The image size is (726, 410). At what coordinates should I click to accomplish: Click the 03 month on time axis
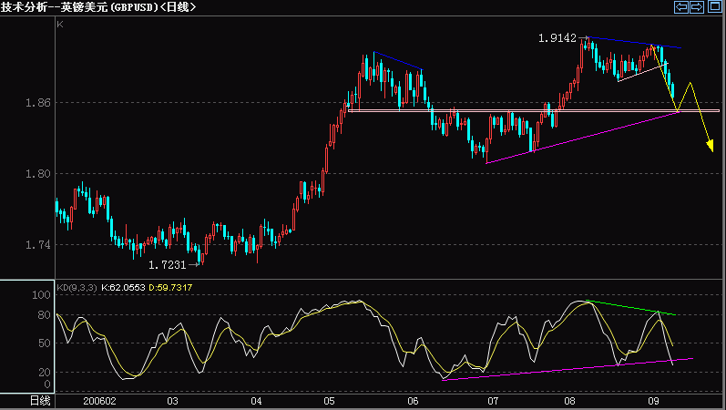point(172,401)
